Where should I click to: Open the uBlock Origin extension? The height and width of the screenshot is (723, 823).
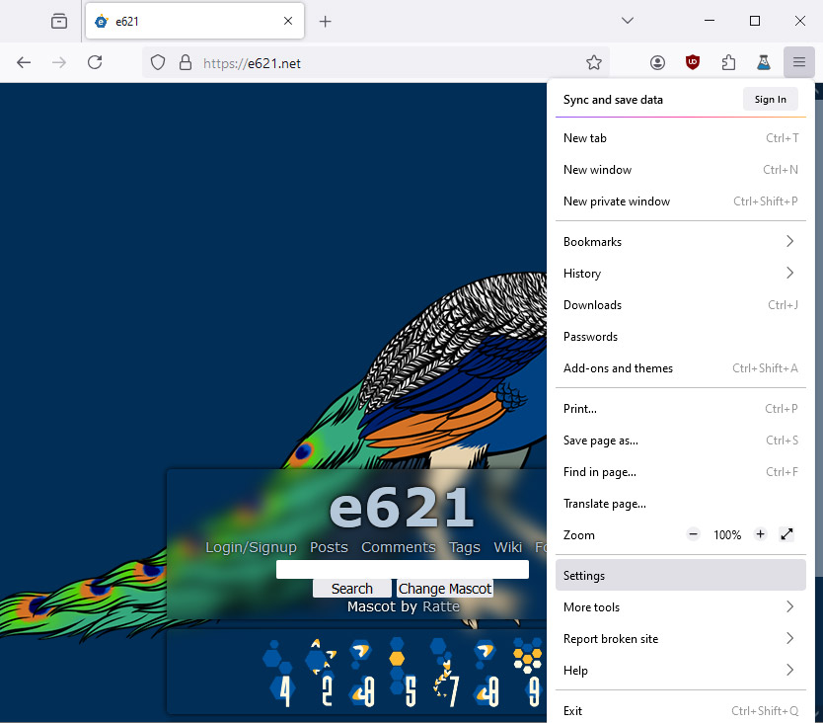[x=693, y=63]
